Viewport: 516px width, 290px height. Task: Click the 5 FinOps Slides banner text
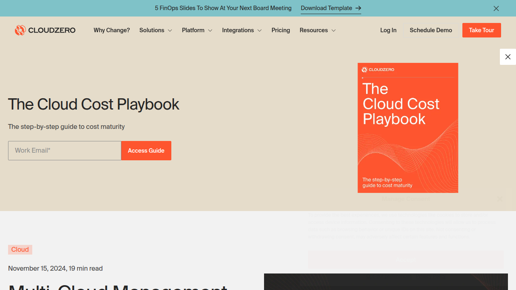[x=223, y=8]
